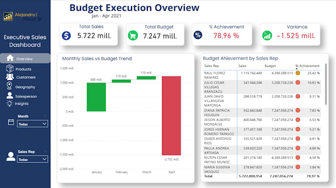336x188 pixels.
Task: Click the red status dot for Juan David Villanueva
Action: 297,96
